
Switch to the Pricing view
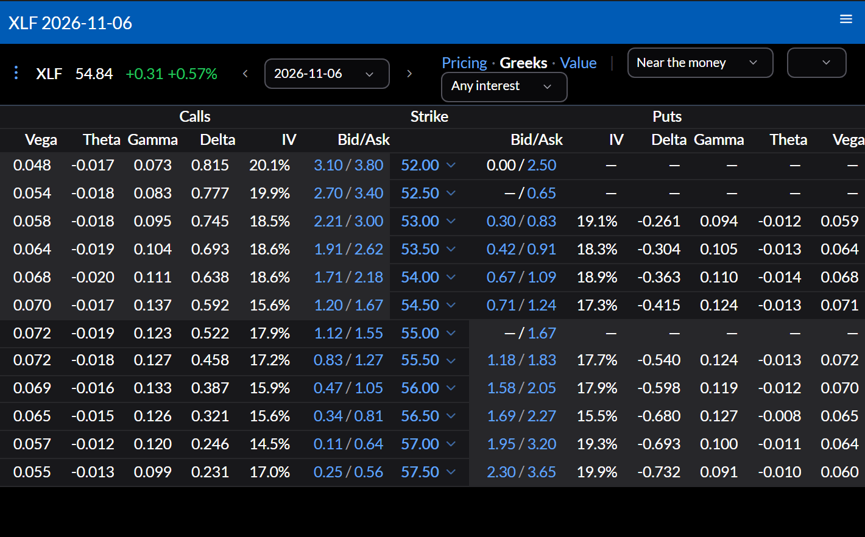coord(464,63)
